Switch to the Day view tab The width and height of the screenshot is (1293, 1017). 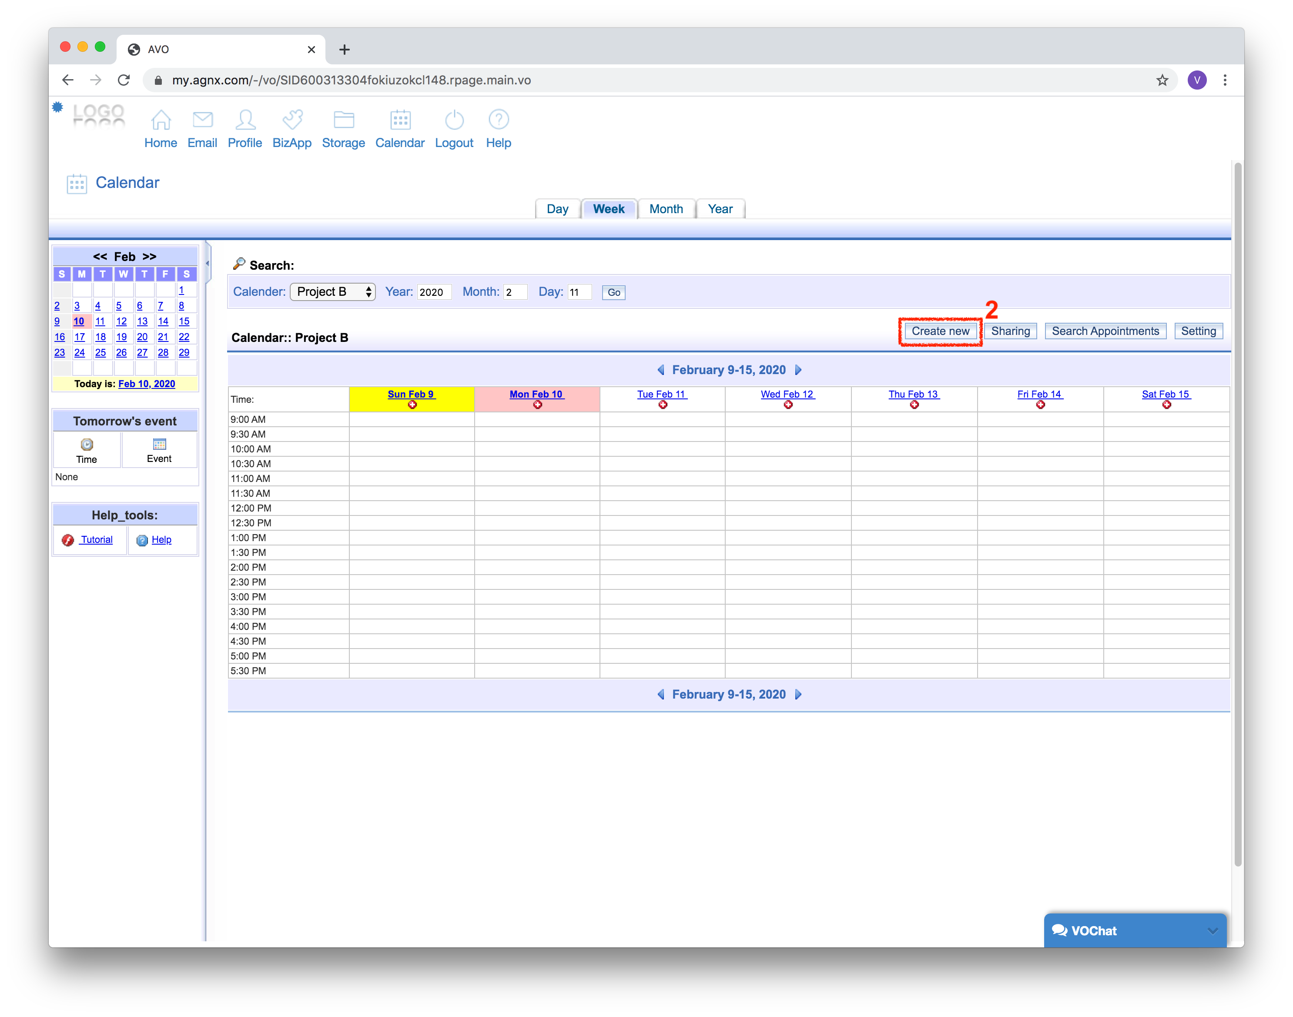click(557, 209)
